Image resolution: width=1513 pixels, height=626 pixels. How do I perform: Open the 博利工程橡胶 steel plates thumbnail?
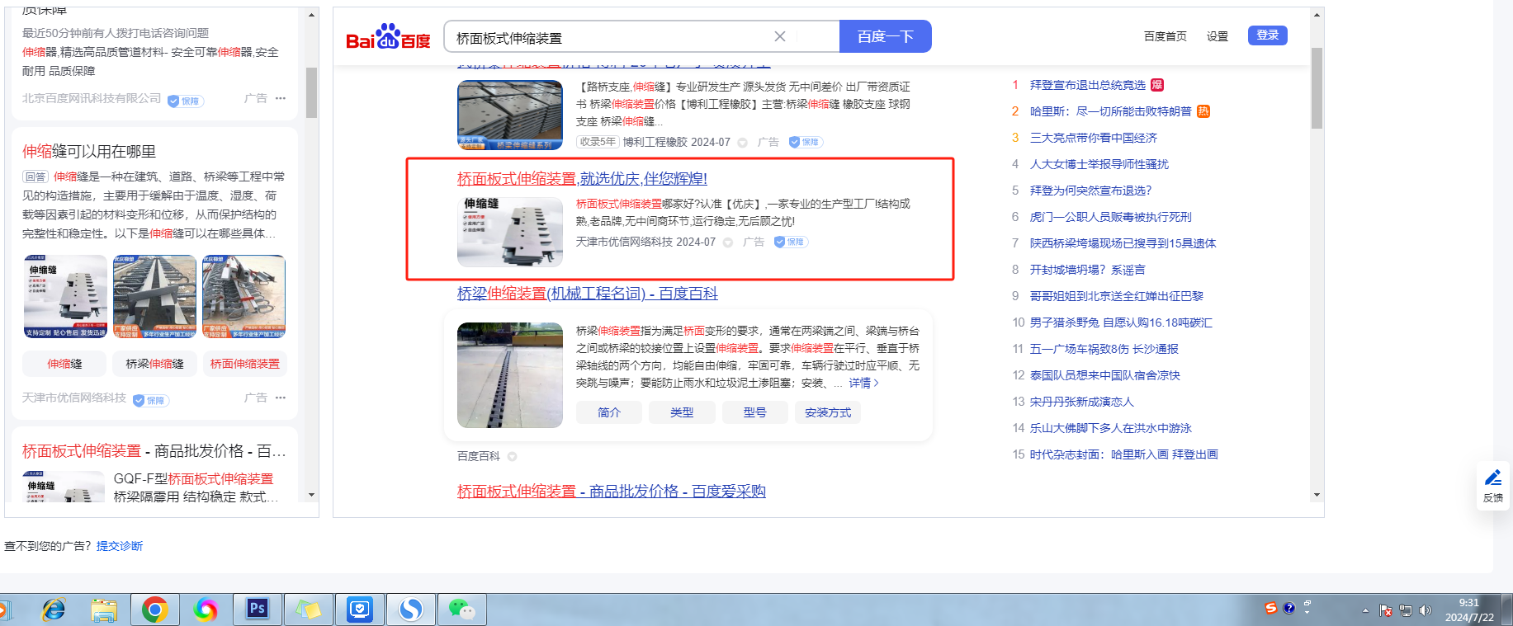[x=510, y=115]
